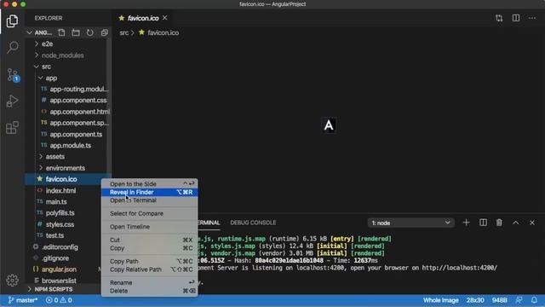
Task: Choose Copy Relative Path from context menu
Action: pyautogui.click(x=150, y=269)
